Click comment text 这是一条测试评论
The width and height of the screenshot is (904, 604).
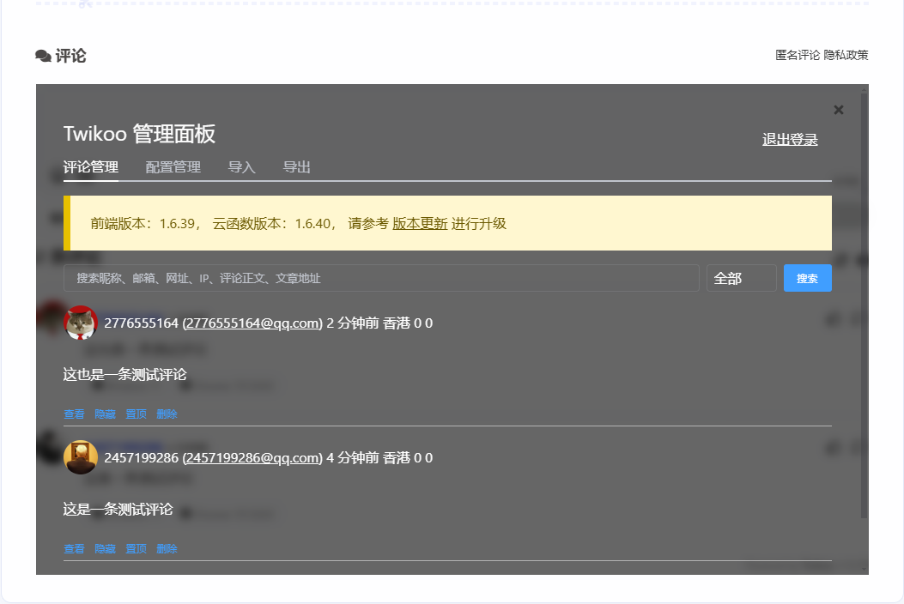tap(118, 510)
